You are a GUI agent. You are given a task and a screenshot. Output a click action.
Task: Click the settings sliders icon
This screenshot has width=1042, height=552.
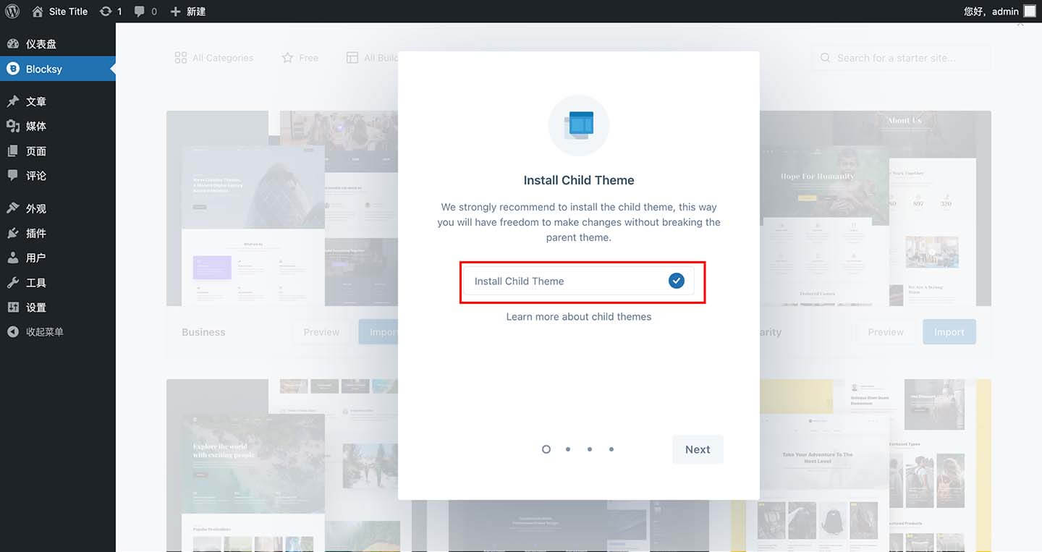tap(13, 307)
